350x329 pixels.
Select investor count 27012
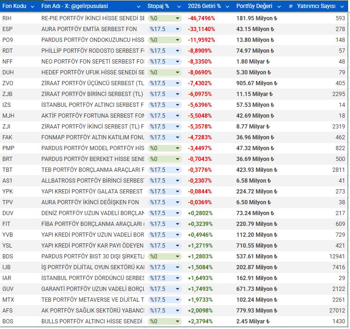(x=337, y=311)
